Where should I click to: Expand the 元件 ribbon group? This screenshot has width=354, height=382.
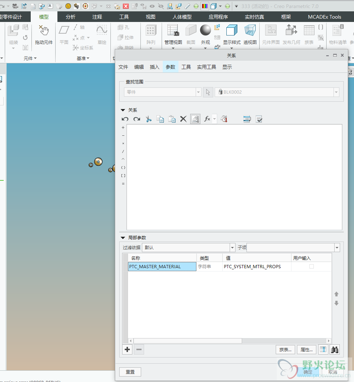(x=30, y=58)
